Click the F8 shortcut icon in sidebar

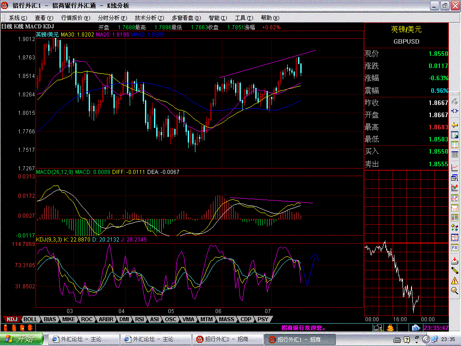point(455,248)
